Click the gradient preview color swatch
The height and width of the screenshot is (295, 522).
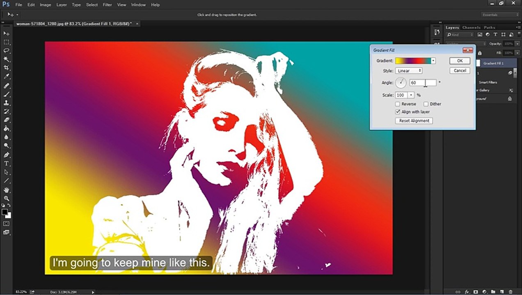click(413, 61)
